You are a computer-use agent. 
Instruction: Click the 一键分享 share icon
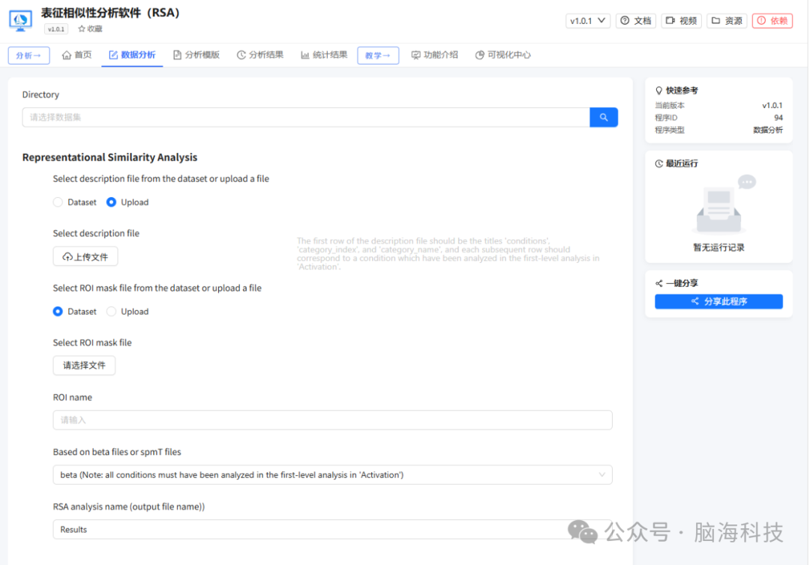tap(658, 283)
